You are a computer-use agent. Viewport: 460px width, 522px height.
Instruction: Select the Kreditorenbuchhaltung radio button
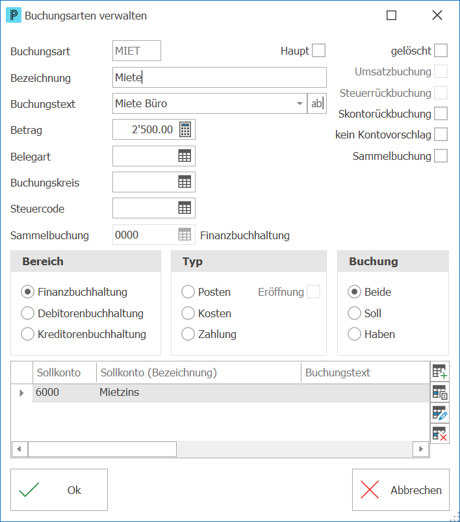click(x=28, y=334)
